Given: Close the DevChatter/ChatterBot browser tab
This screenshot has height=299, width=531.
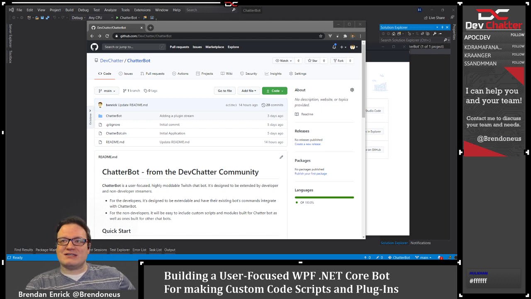Looking at the screenshot, I should 141,28.
